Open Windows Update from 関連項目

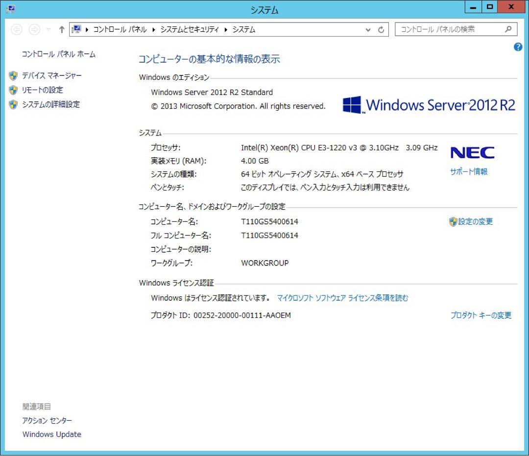pyautogui.click(x=51, y=434)
